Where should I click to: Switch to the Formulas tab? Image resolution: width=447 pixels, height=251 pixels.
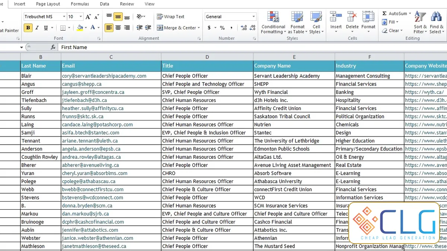[x=80, y=4]
